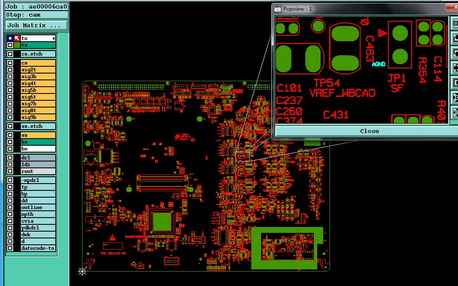Viewport: 458px width, 286px height.
Task: Select the dwk layer row
Action: tap(38, 234)
